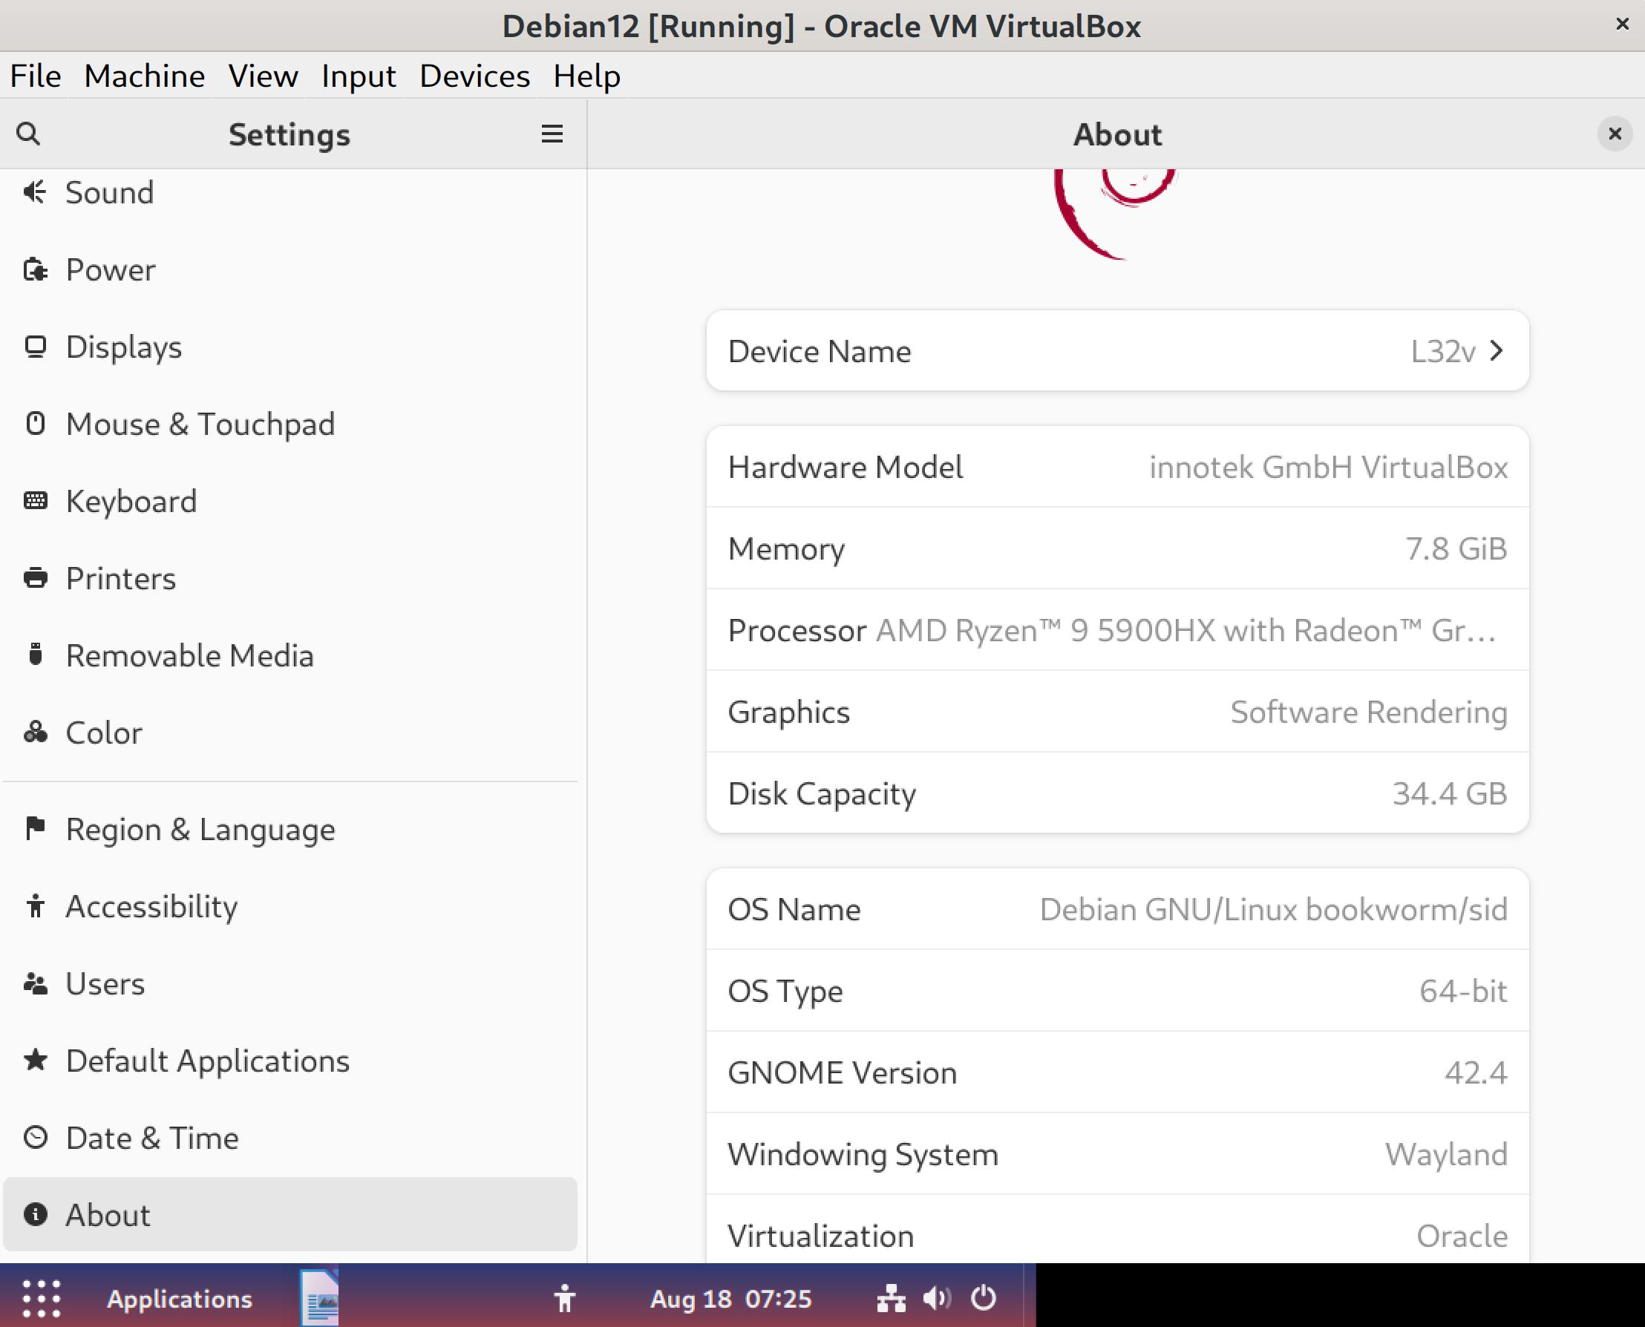Image resolution: width=1645 pixels, height=1327 pixels.
Task: Select Sound in the settings sidebar
Action: (109, 192)
